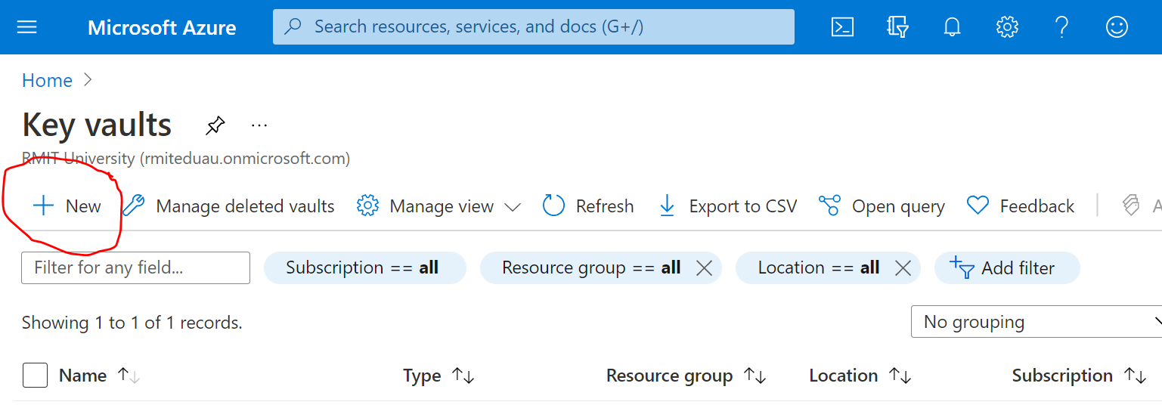The width and height of the screenshot is (1162, 405).
Task: Remove the Resource group filter
Action: [x=704, y=268]
